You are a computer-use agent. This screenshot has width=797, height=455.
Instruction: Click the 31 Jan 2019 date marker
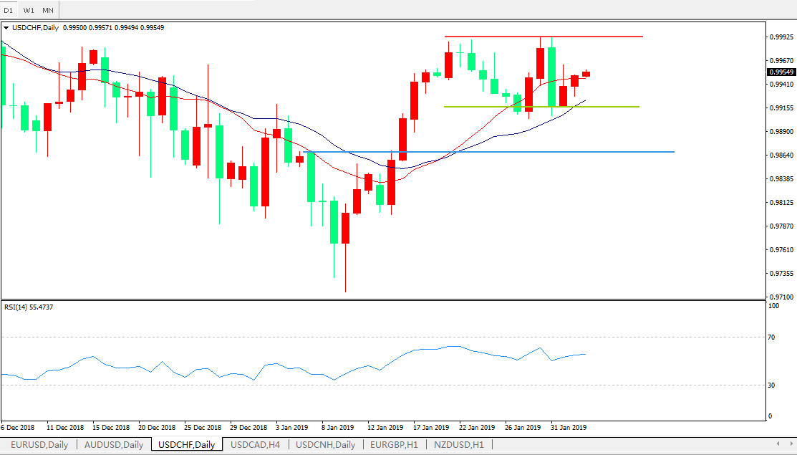569,427
